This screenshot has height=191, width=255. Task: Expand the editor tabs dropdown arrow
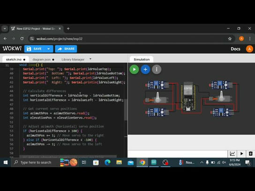pos(90,59)
